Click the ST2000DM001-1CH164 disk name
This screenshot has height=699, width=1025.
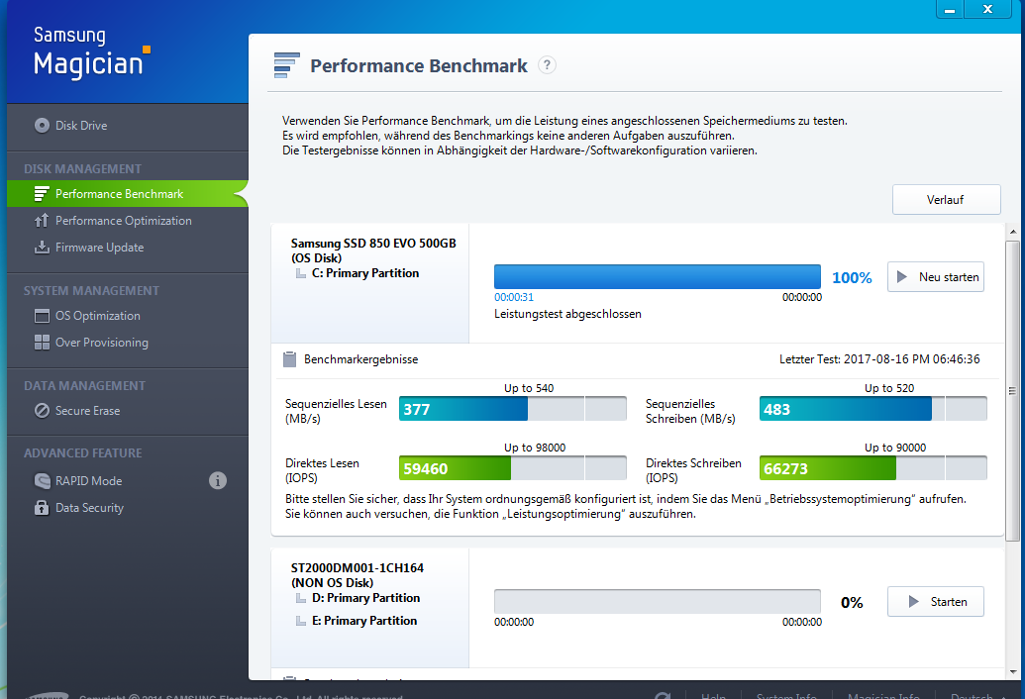coord(357,567)
